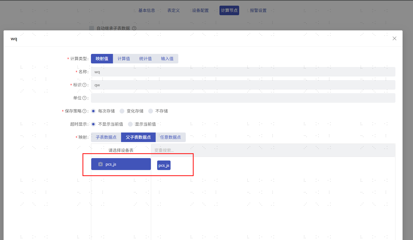Click the 标识 input field containing qw
413x240 pixels.
tap(243, 85)
